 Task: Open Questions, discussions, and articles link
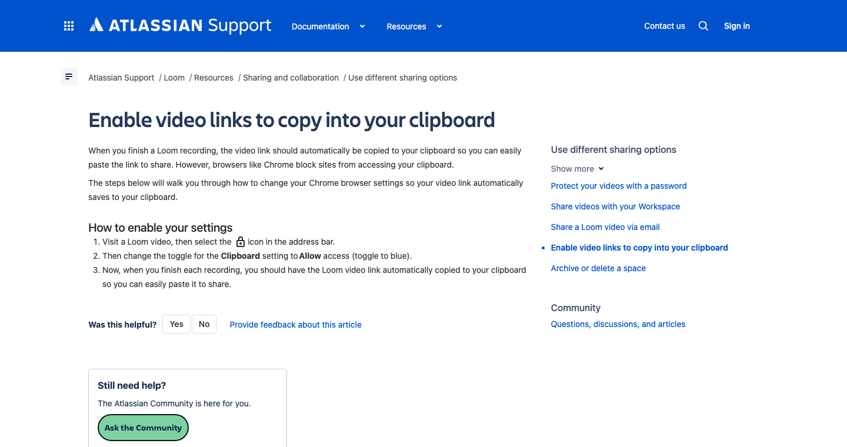[618, 324]
